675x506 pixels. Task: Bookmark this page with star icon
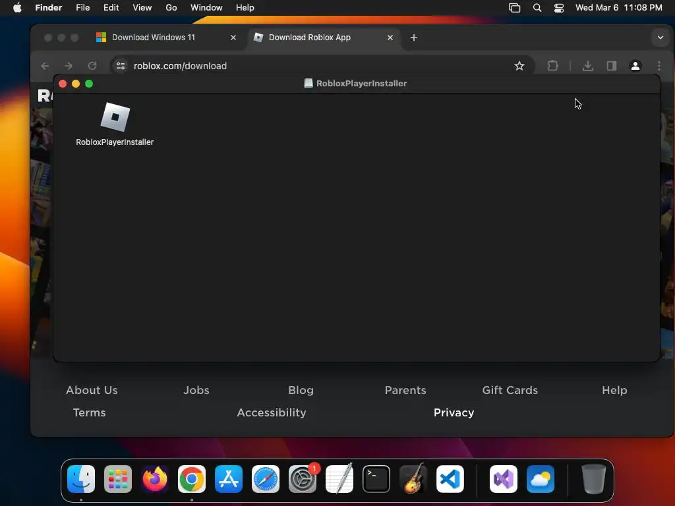pyautogui.click(x=519, y=66)
